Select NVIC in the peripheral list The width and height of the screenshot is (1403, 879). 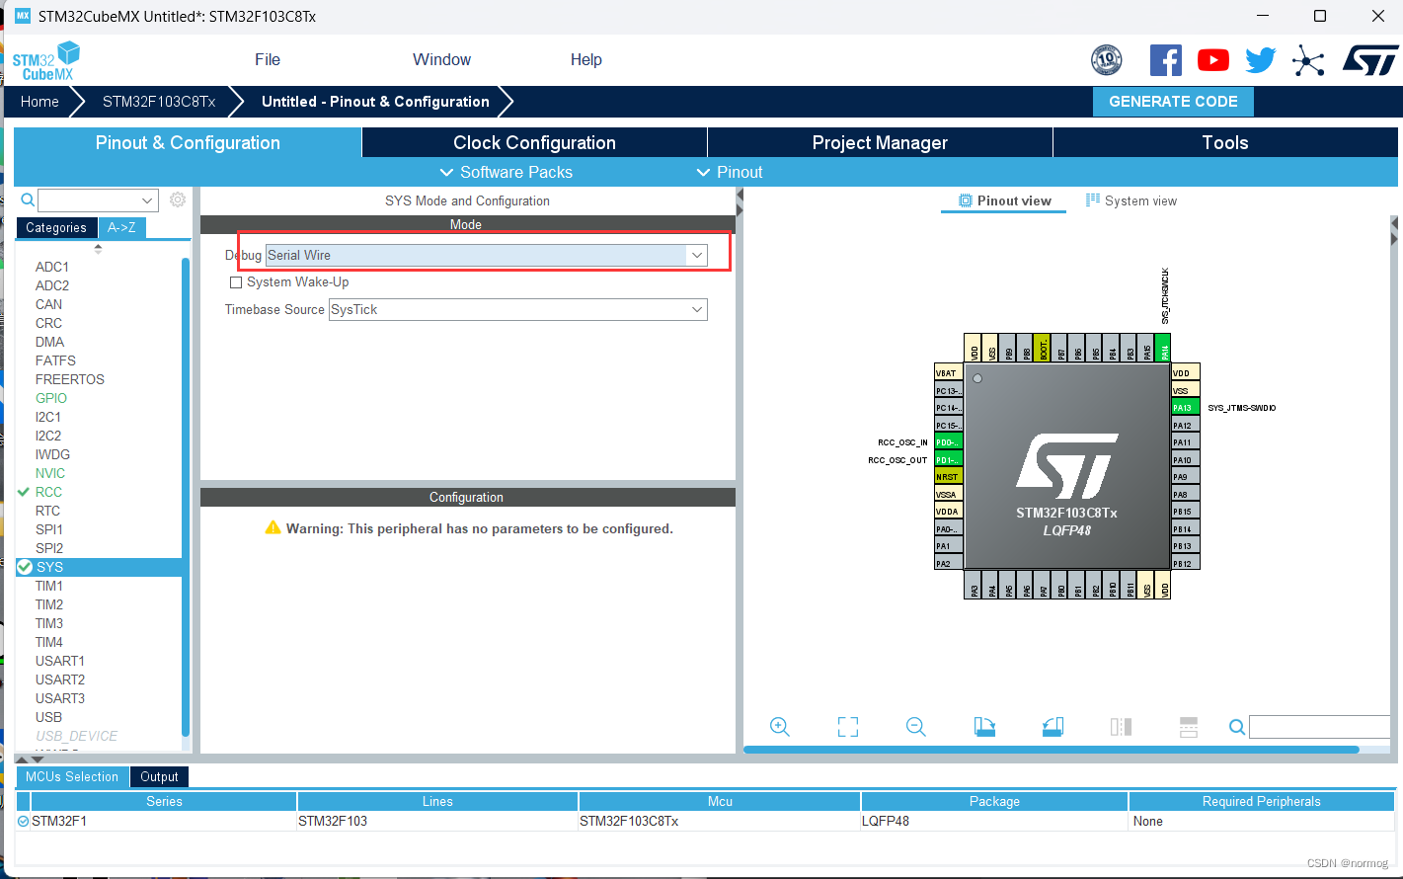coord(50,473)
